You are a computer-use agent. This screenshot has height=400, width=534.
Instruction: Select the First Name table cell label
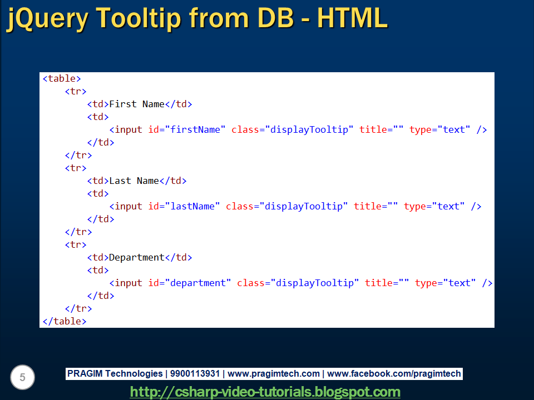coord(135,104)
